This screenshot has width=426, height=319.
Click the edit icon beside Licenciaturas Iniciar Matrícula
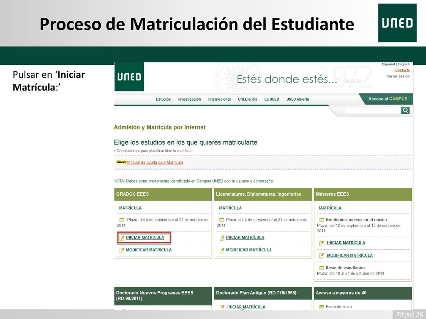coord(222,238)
